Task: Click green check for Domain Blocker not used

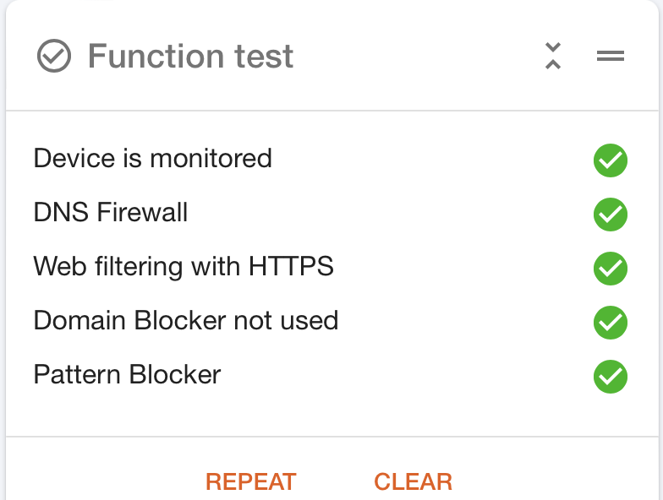Action: [611, 323]
